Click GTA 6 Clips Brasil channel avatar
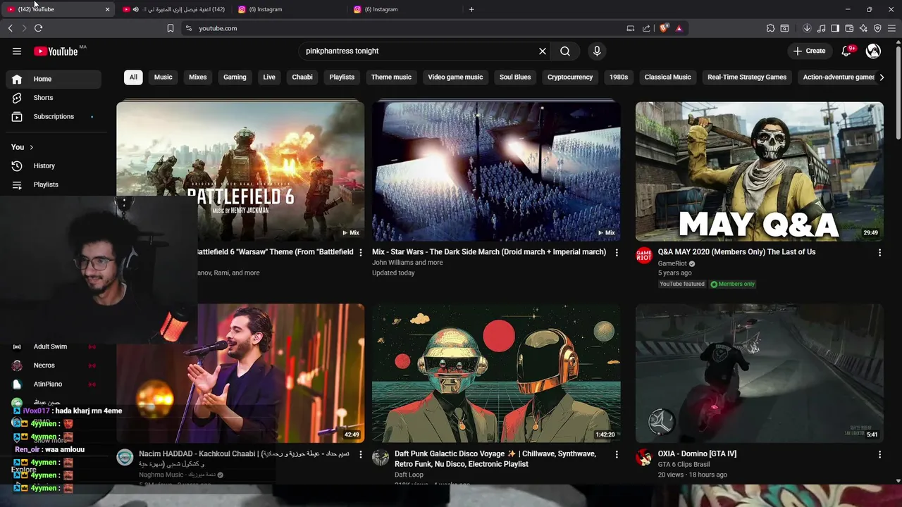 [x=644, y=458]
